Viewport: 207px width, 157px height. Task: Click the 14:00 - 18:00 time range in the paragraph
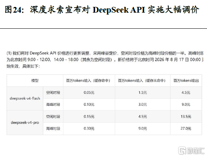[66, 60]
